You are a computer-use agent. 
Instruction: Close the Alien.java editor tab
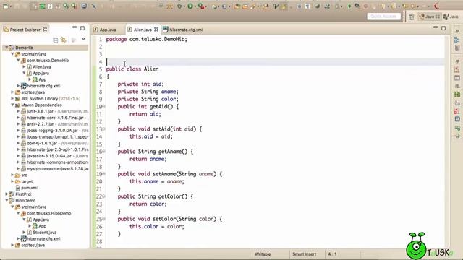[x=156, y=30]
